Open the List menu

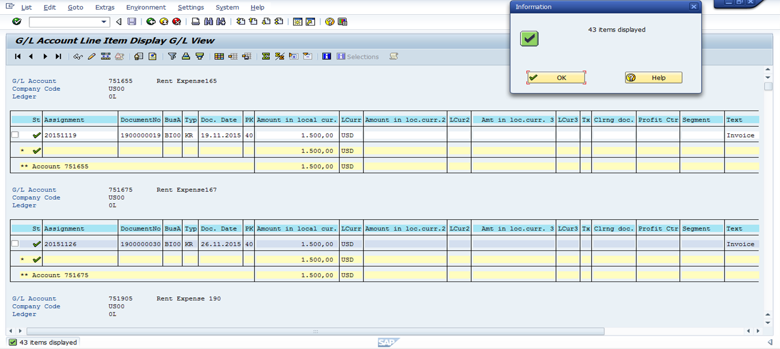26,7
